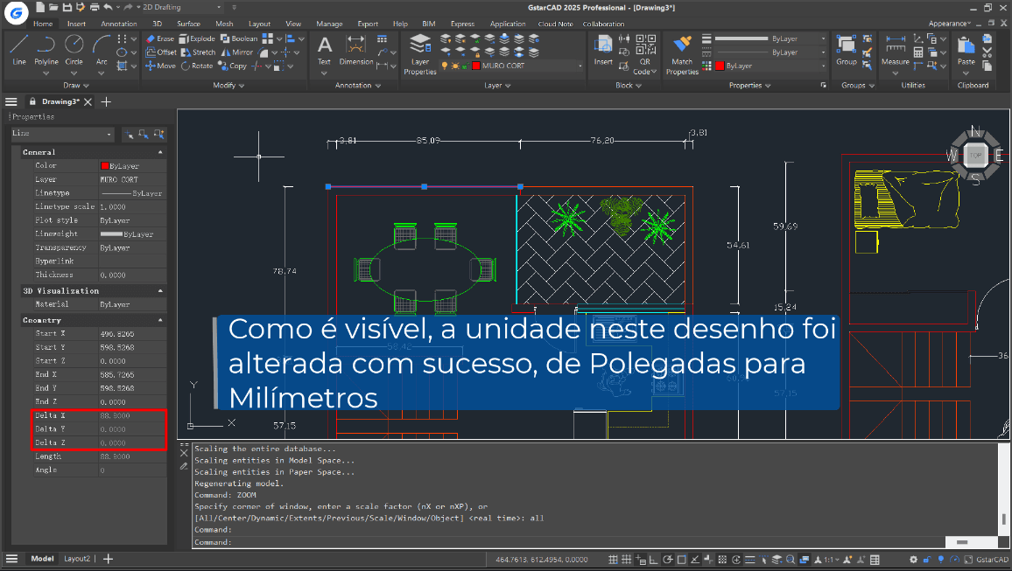1012x571 pixels.
Task: Toggle polar tracking in status bar
Action: [667, 560]
